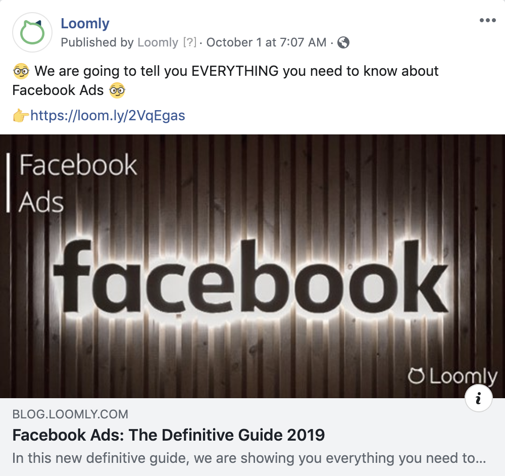Open the https://loom.ly/2VqEgas link
Image resolution: width=505 pixels, height=476 pixels.
click(106, 115)
